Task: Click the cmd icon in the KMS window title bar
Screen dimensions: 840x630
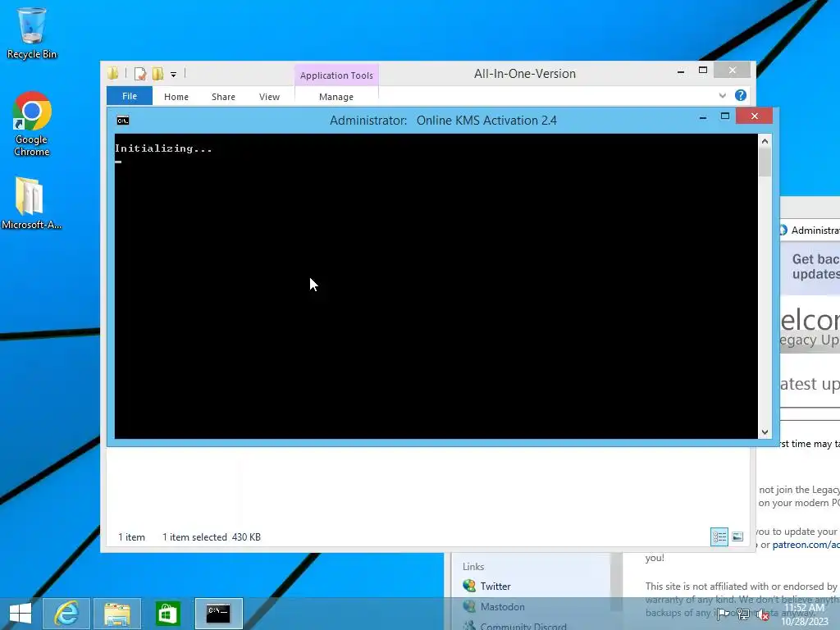Action: point(123,121)
